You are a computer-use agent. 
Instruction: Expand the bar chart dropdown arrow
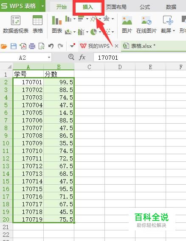tap(87, 19)
